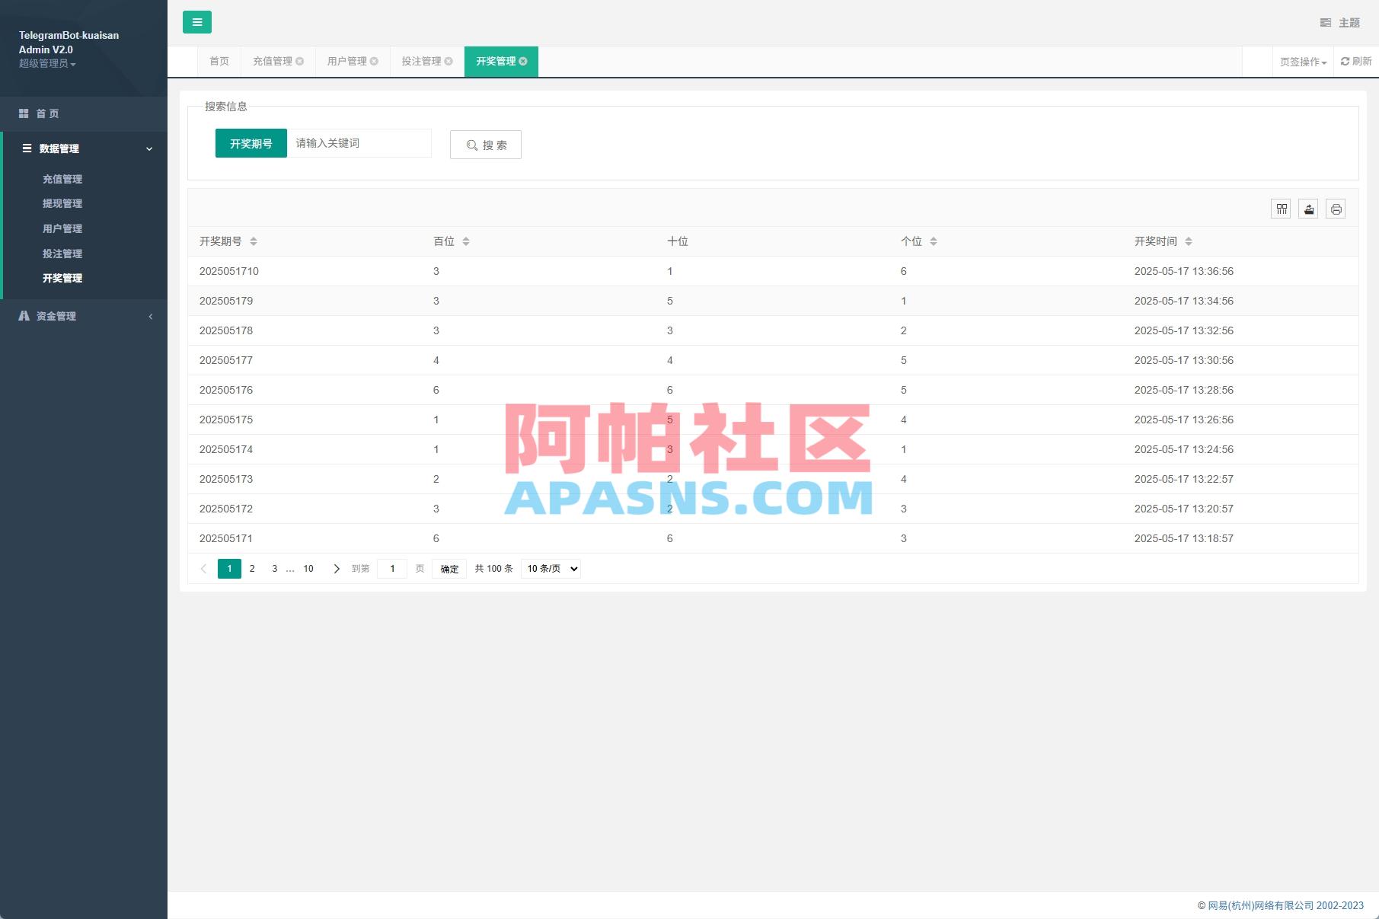Image resolution: width=1379 pixels, height=919 pixels.
Task: Toggle sort on 开奖时间 column
Action: [1188, 241]
